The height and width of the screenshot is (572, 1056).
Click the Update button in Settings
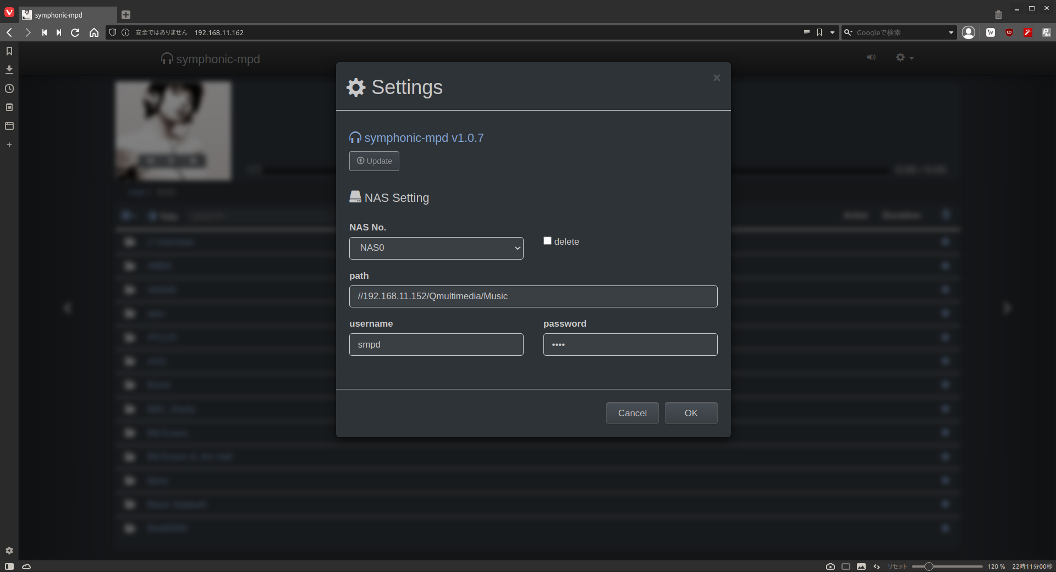(374, 161)
